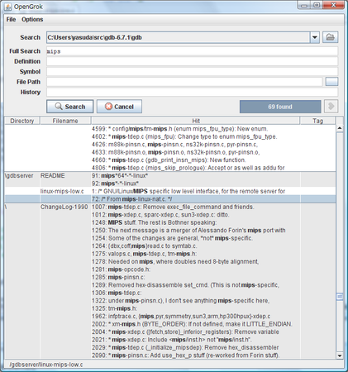348x372 pixels.
Task: Select hit line 1 GNU/Linux/MIPS specific
Action: [x=188, y=191]
